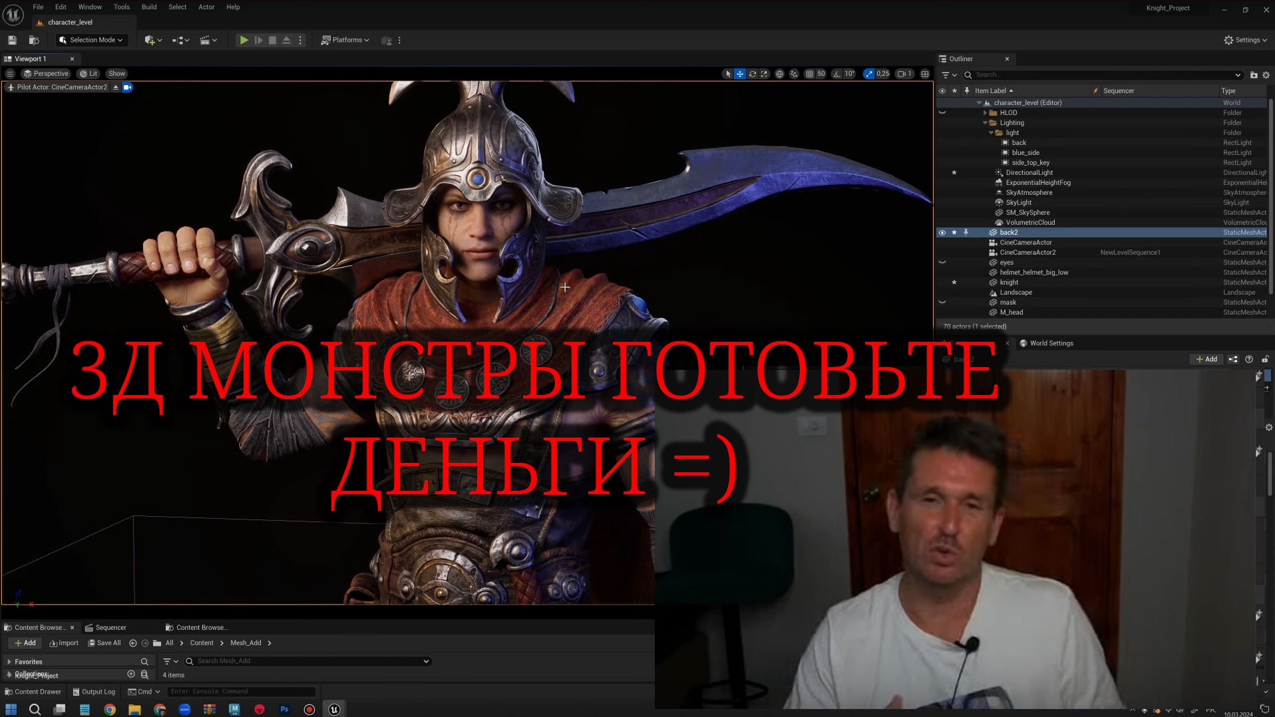Open the Blueprints dropdown in toolbar
Viewport: 1275px width, 717px height.
pos(180,40)
